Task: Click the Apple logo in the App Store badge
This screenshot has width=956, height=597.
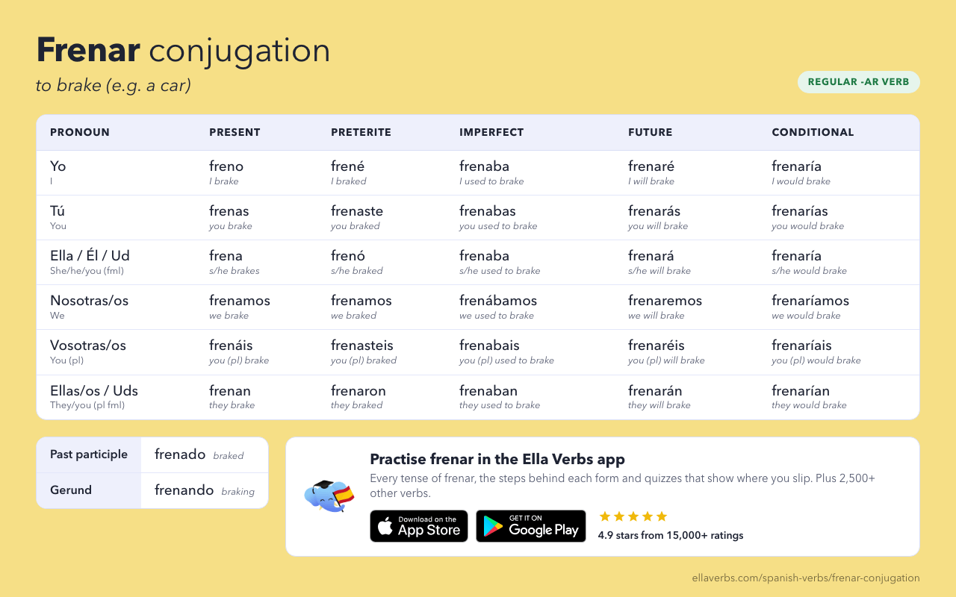Action: (385, 526)
